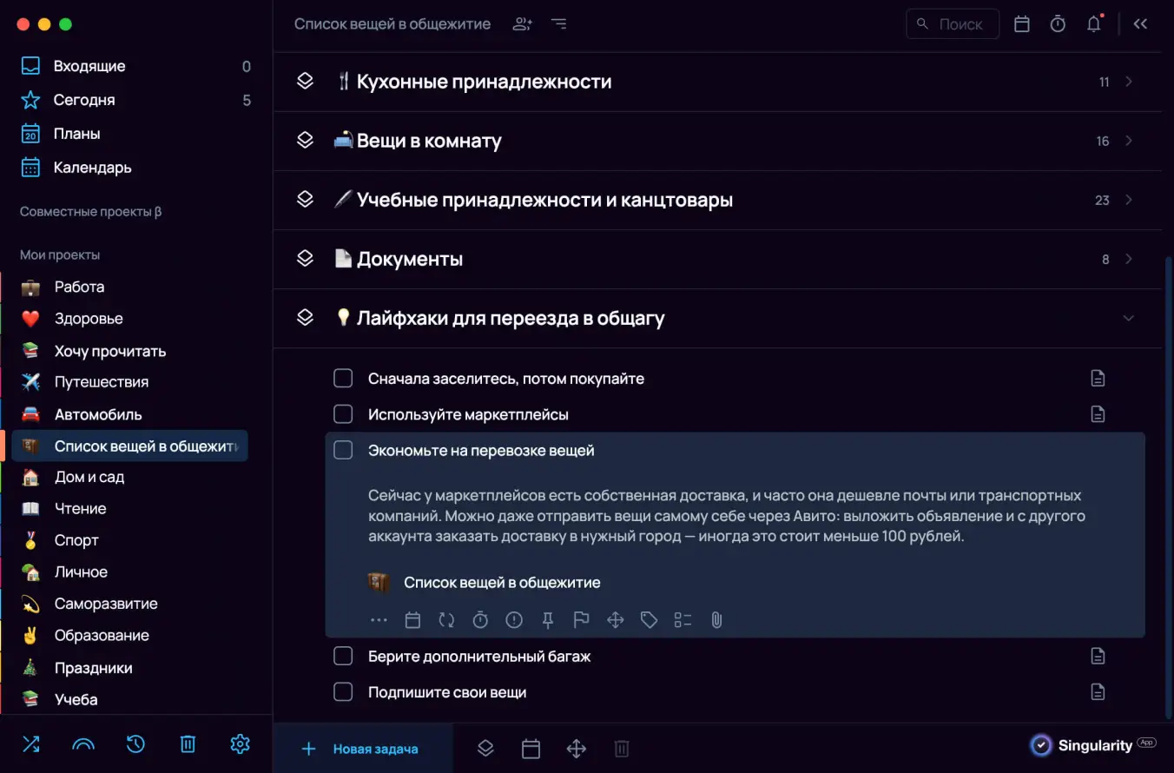This screenshot has height=773, width=1174.
Task: Click the flag icon in task toolbar
Action: 582,620
